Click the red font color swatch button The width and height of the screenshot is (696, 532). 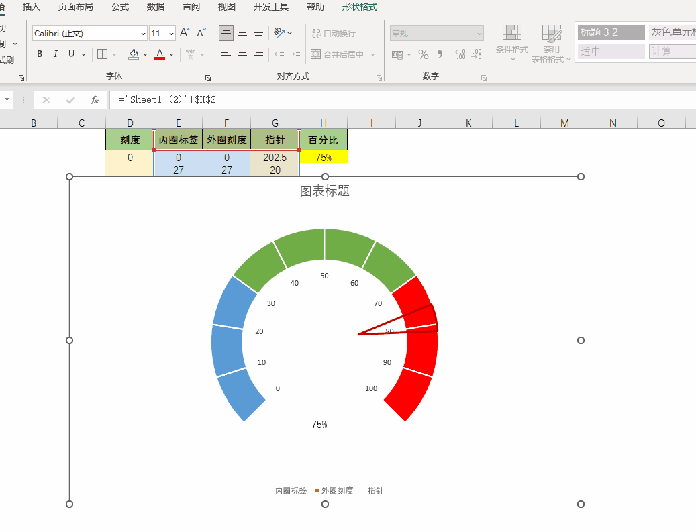(160, 54)
